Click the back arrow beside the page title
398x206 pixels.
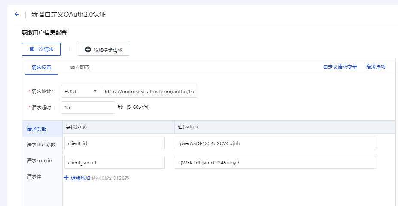[17, 15]
